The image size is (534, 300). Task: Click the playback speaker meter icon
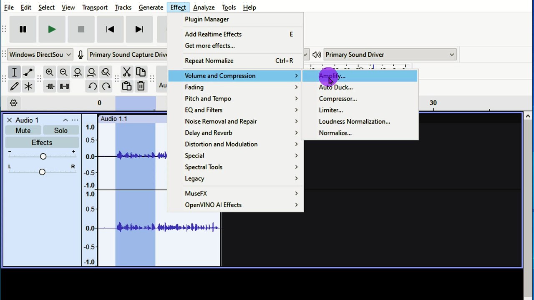click(317, 55)
